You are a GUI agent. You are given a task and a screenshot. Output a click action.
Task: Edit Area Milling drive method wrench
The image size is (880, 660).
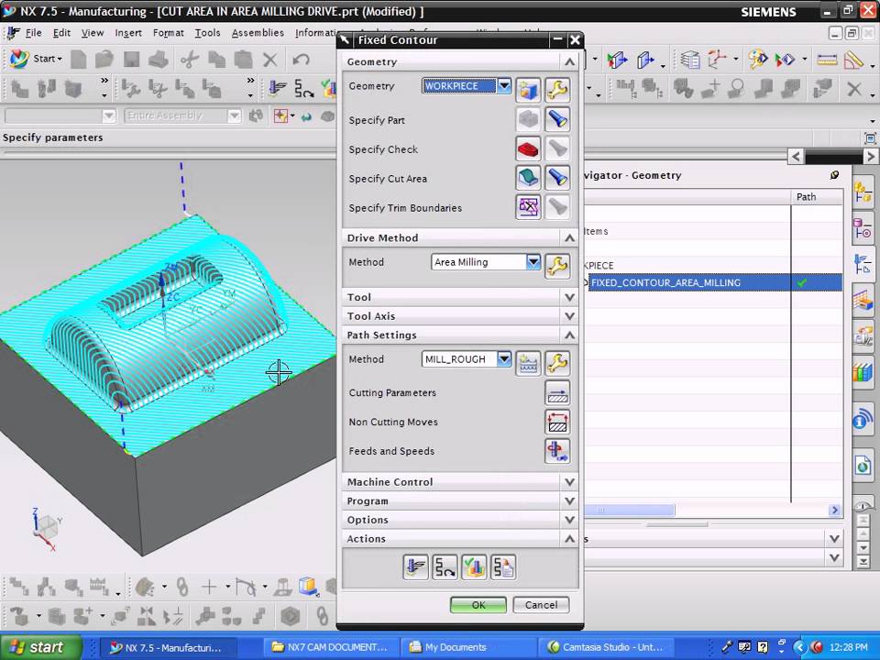[x=557, y=266]
